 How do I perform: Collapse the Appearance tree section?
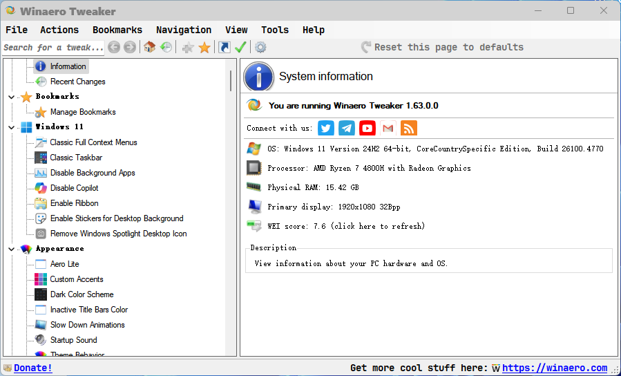click(12, 249)
